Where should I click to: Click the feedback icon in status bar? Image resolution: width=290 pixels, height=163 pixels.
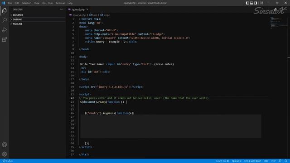[280, 161]
